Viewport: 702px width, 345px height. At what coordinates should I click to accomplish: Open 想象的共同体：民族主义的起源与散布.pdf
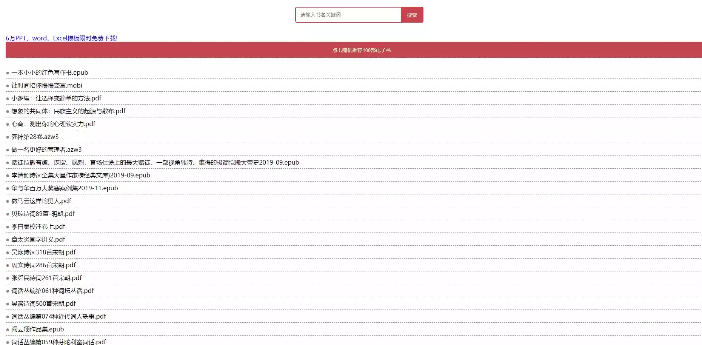pyautogui.click(x=68, y=111)
